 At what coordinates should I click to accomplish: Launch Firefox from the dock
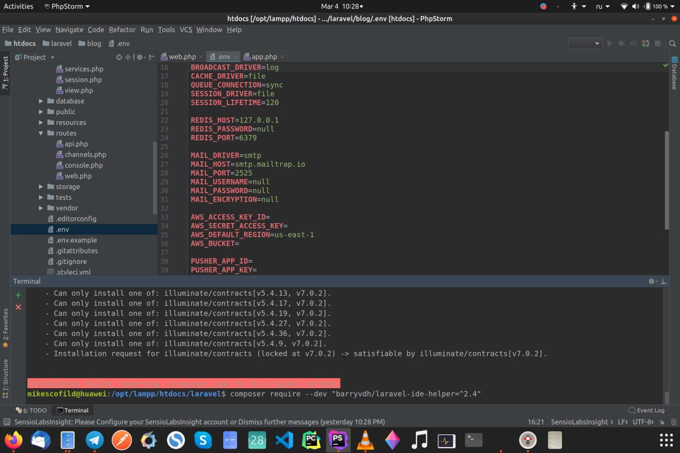(13, 440)
